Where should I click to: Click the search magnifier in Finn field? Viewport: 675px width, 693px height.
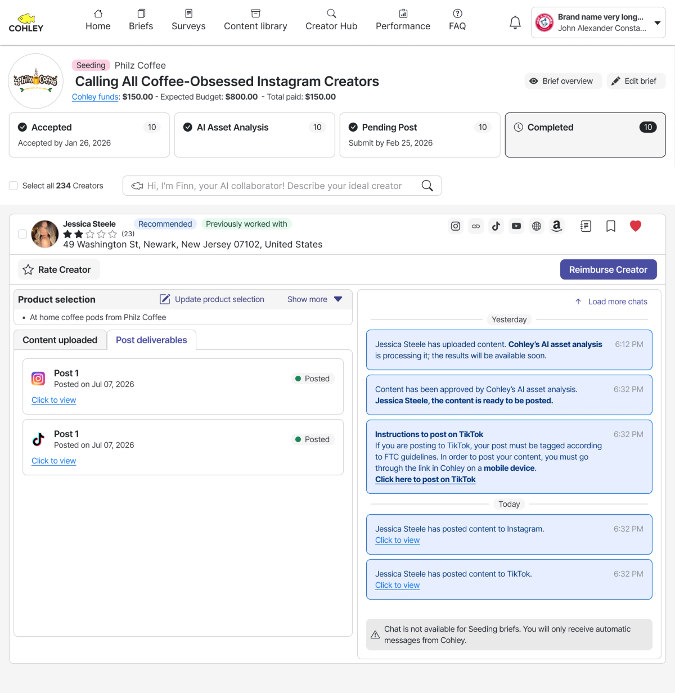pos(427,186)
